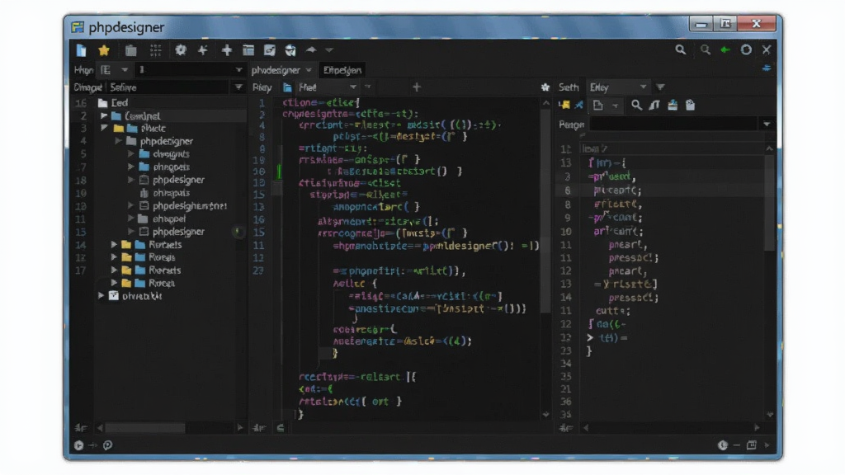
Task: Click the Pengn input field in the right panel
Action: [x=673, y=125]
